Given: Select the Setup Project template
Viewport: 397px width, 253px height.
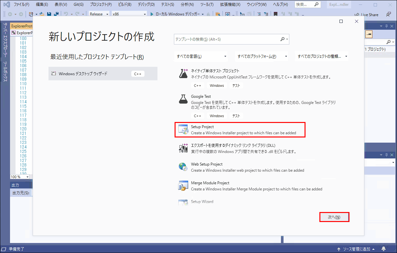Looking at the screenshot, I should tap(240, 129).
